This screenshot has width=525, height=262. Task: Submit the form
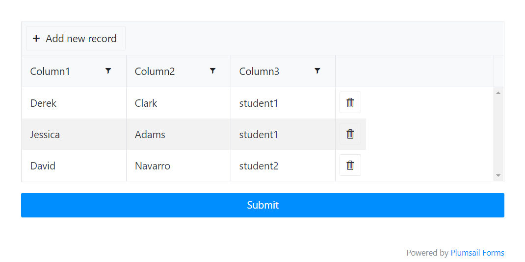[x=262, y=205]
